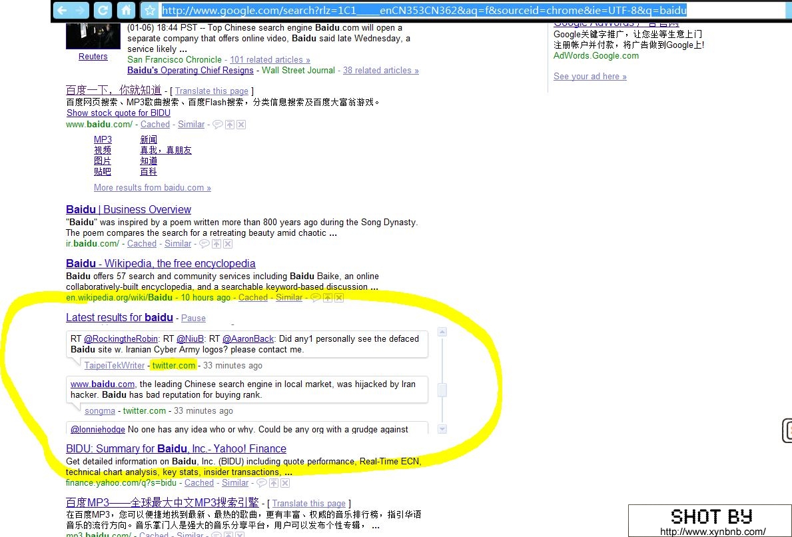This screenshot has width=792, height=537.
Task: Open the home page icon
Action: click(x=126, y=10)
